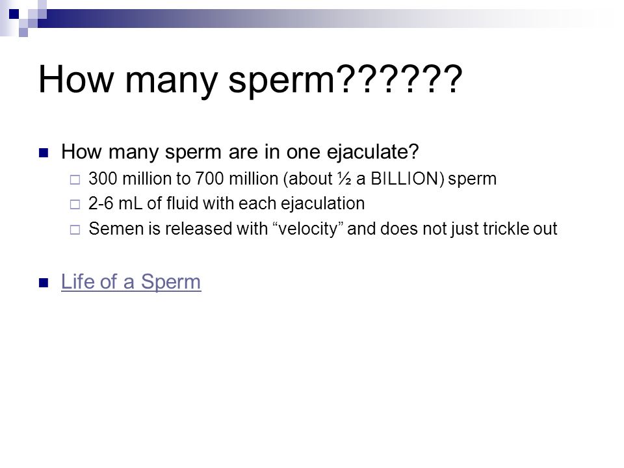The height and width of the screenshot is (468, 624).
Task: Click the ½ fraction symbol
Action: pyautogui.click(x=344, y=179)
